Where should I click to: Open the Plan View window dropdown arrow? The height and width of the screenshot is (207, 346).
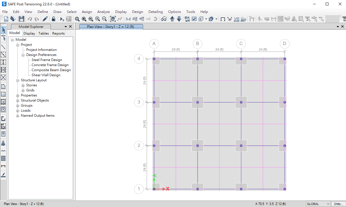[x=338, y=26]
